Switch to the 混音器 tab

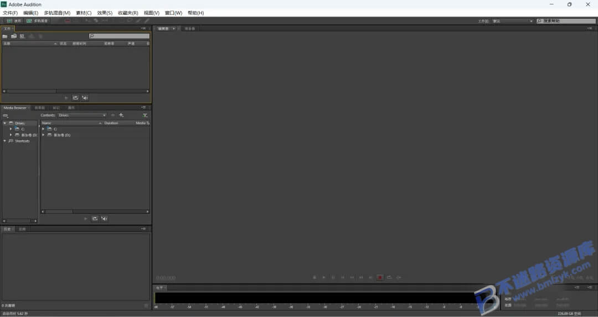[x=189, y=29]
